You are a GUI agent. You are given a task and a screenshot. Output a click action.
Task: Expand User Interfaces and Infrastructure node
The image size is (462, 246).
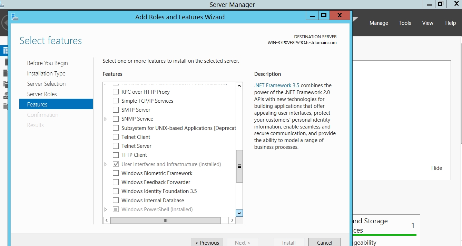click(106, 164)
